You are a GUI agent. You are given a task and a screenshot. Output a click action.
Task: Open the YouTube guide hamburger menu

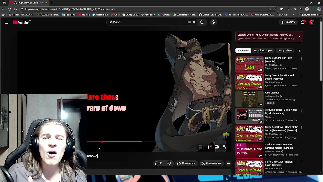pyautogui.click(x=7, y=22)
